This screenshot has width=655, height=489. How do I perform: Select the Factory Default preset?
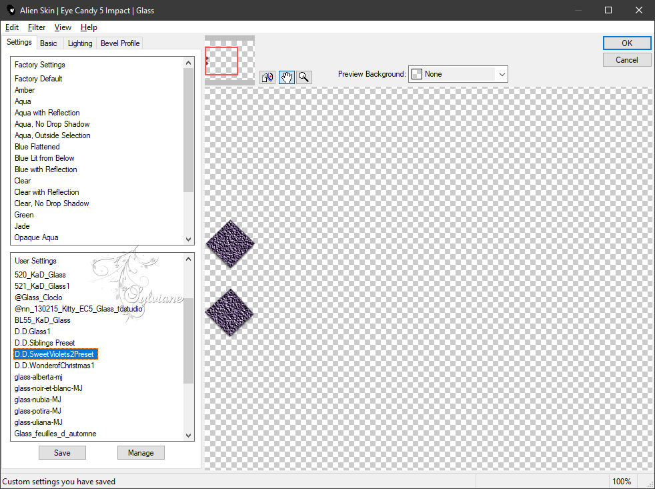pos(39,79)
